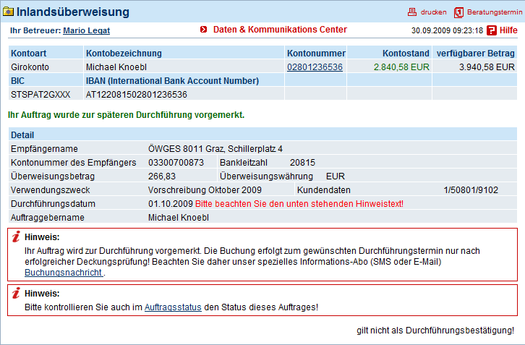This screenshot has height=345, width=525.
Task: Open Daten & Kommunikations Center
Action: [x=280, y=30]
